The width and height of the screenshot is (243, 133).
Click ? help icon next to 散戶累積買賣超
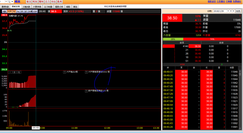pos(86,91)
